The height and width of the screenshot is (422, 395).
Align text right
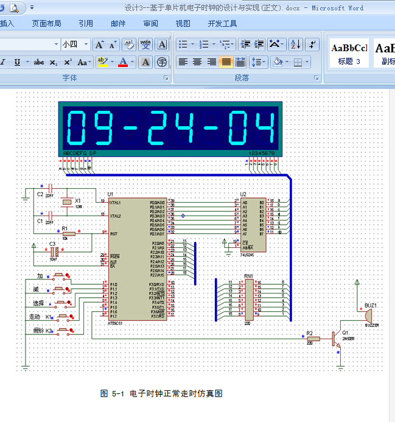tap(212, 63)
